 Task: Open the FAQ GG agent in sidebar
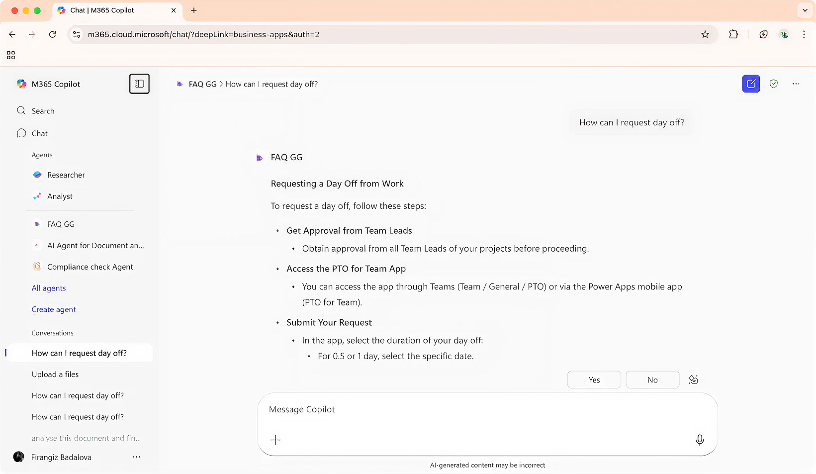[x=61, y=224]
